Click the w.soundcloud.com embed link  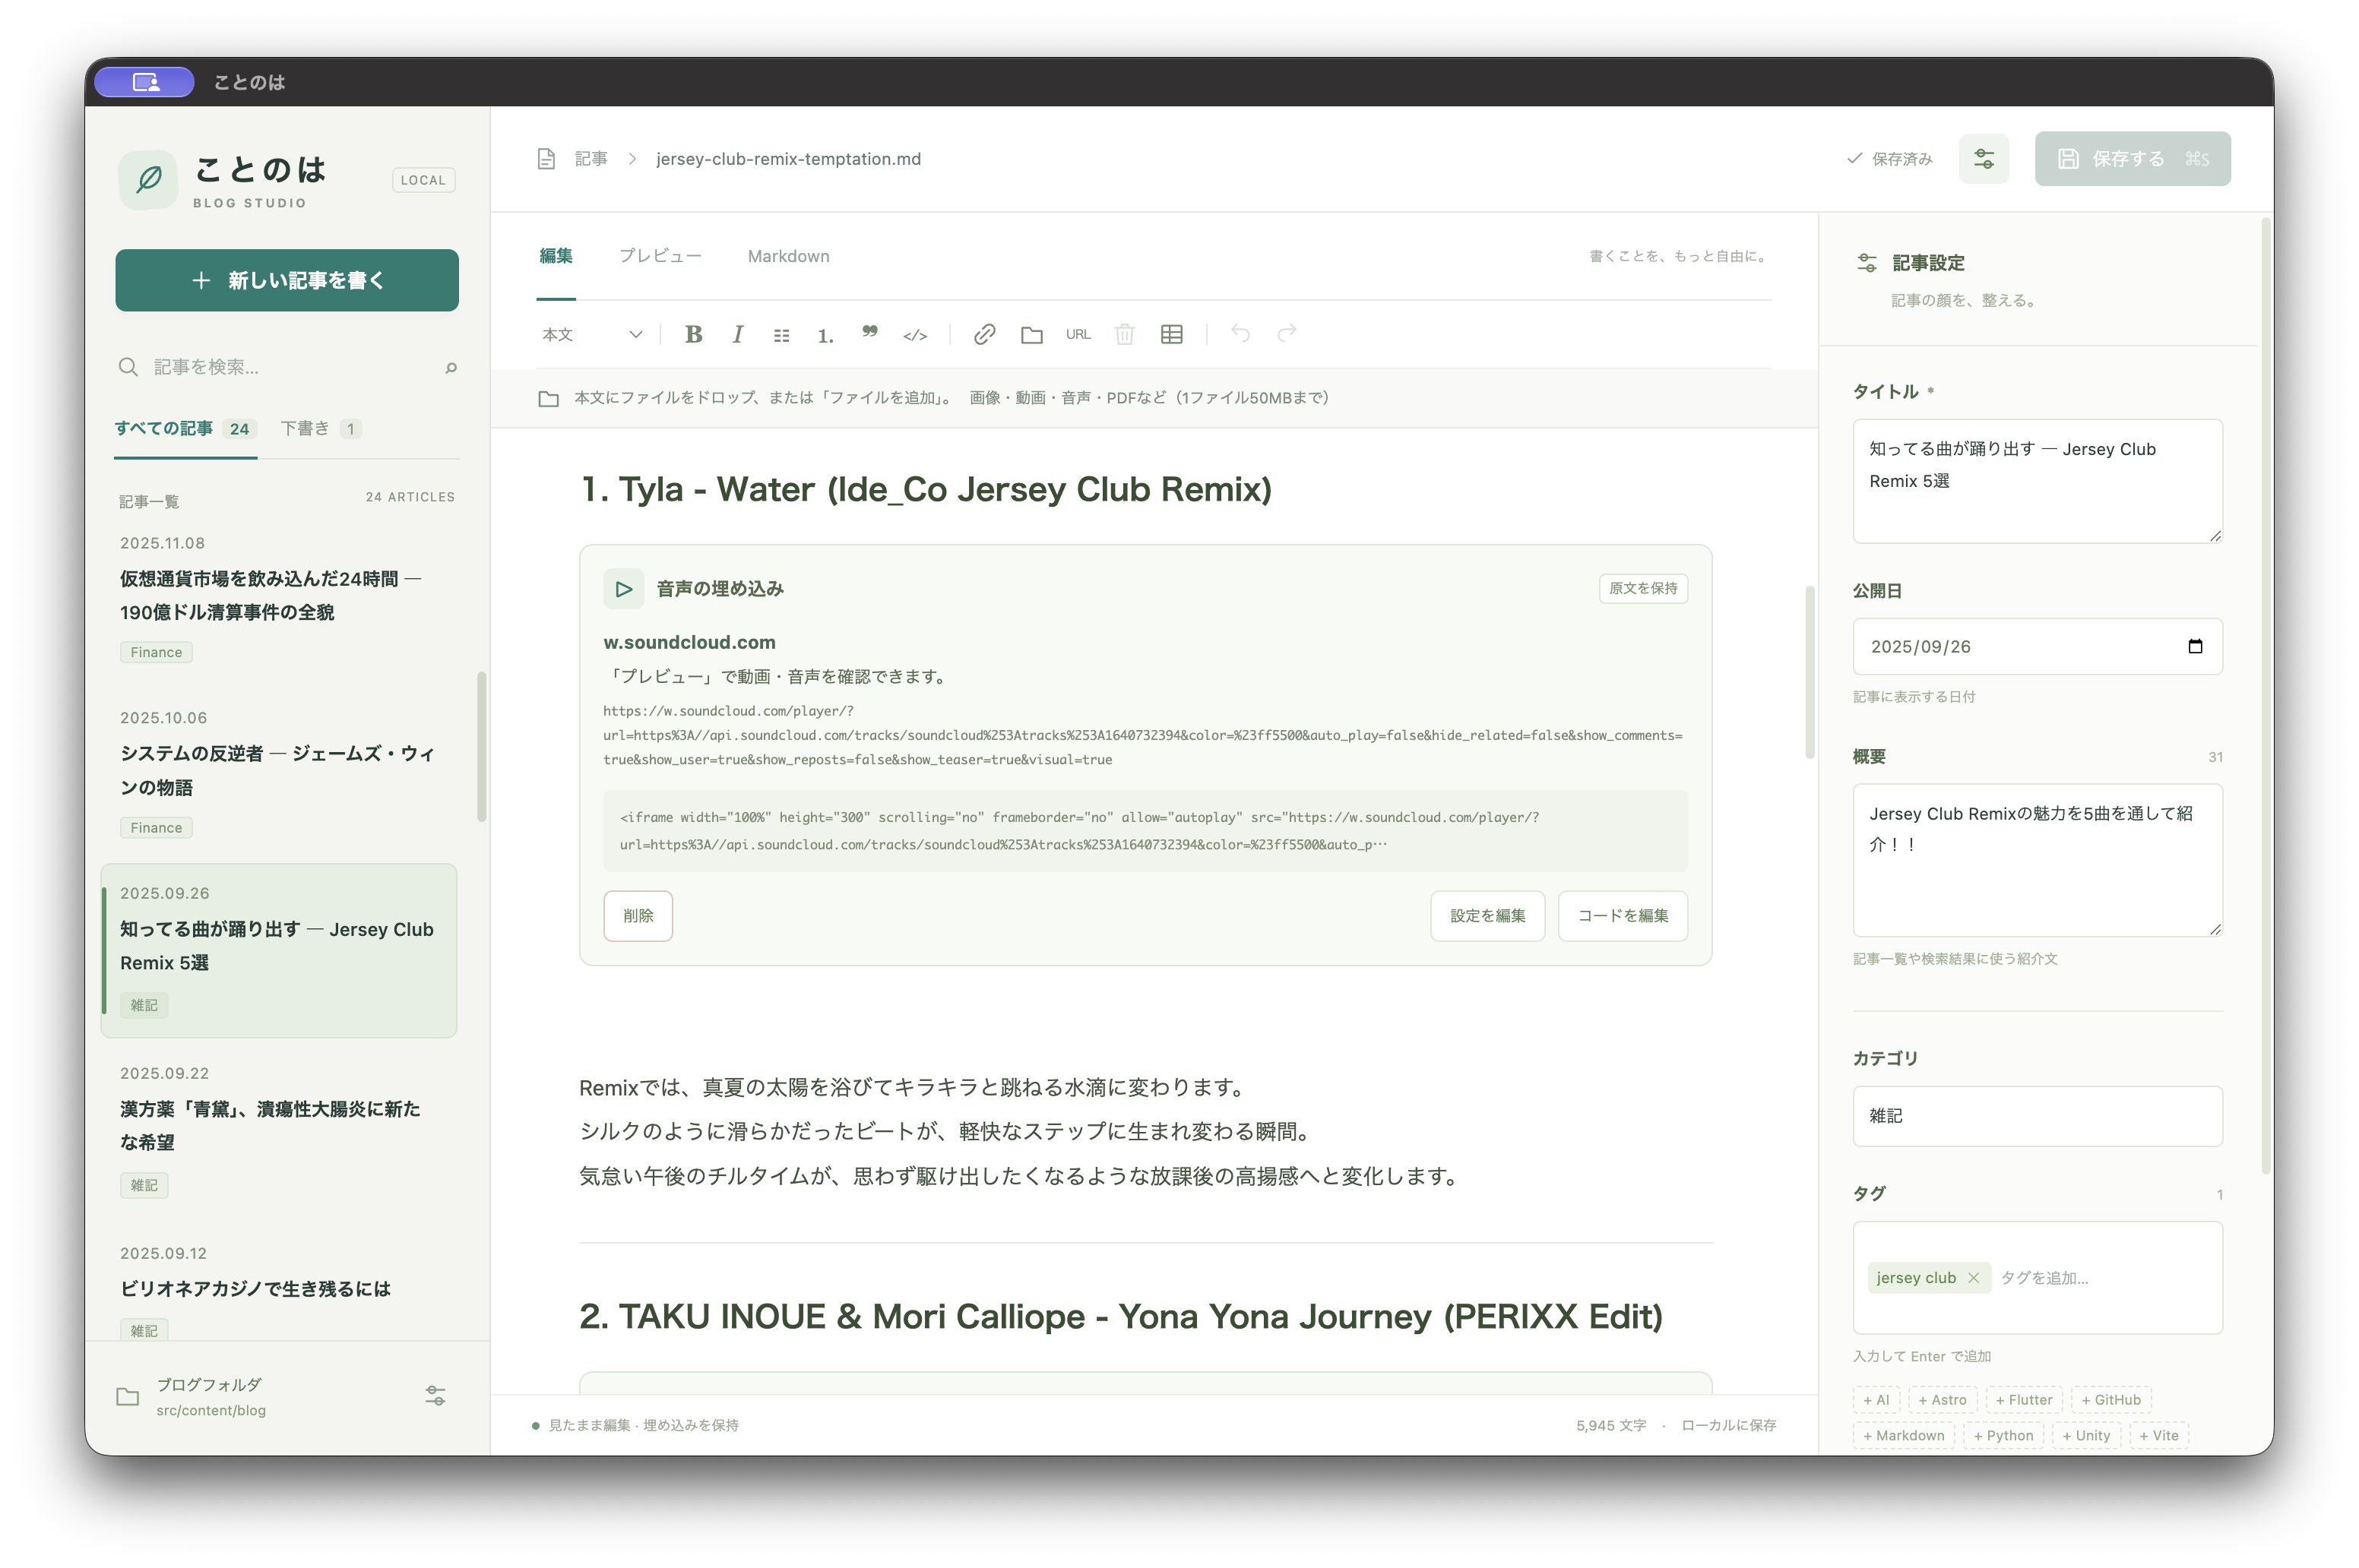(689, 643)
